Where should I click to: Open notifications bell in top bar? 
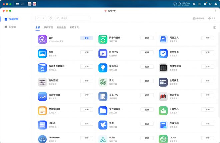pos(205,4)
